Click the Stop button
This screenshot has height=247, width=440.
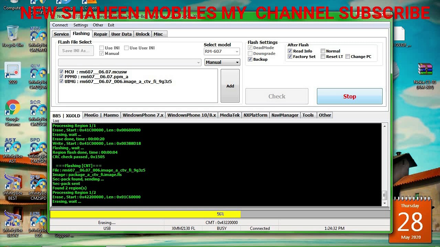pyautogui.click(x=350, y=96)
